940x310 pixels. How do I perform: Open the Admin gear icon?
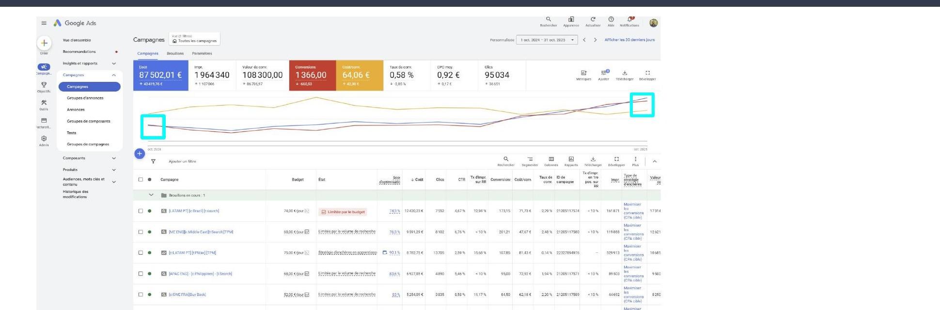tap(44, 139)
